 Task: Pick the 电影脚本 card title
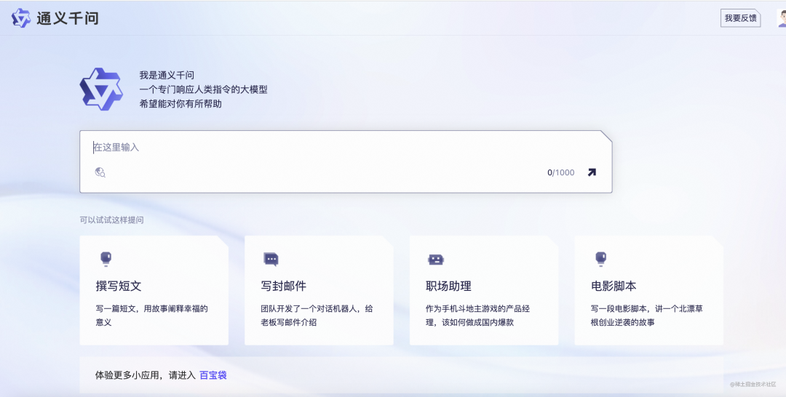click(613, 286)
